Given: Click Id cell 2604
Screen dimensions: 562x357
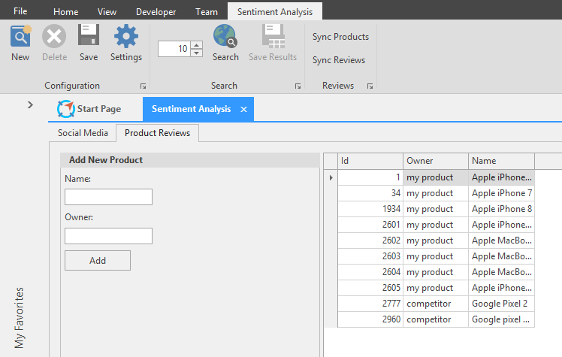Looking at the screenshot, I should coord(370,272).
